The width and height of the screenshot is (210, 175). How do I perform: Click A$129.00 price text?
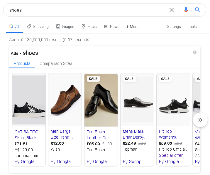coord(23,150)
